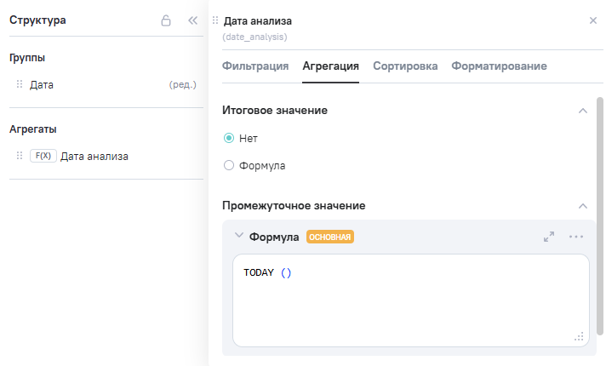Image resolution: width=606 pixels, height=366 pixels.
Task: Click the (ред.) edit link for Дата
Action: [x=183, y=84]
